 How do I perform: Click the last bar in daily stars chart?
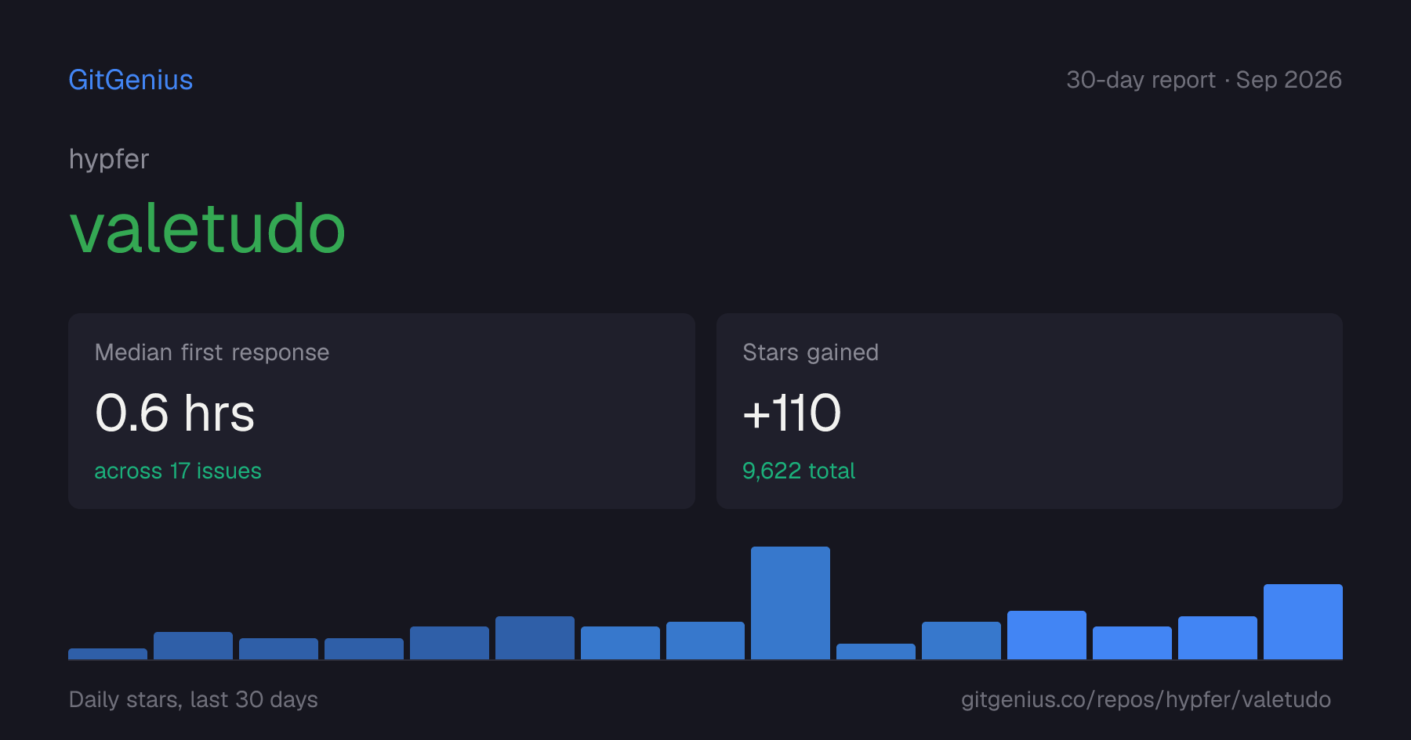click(1303, 622)
